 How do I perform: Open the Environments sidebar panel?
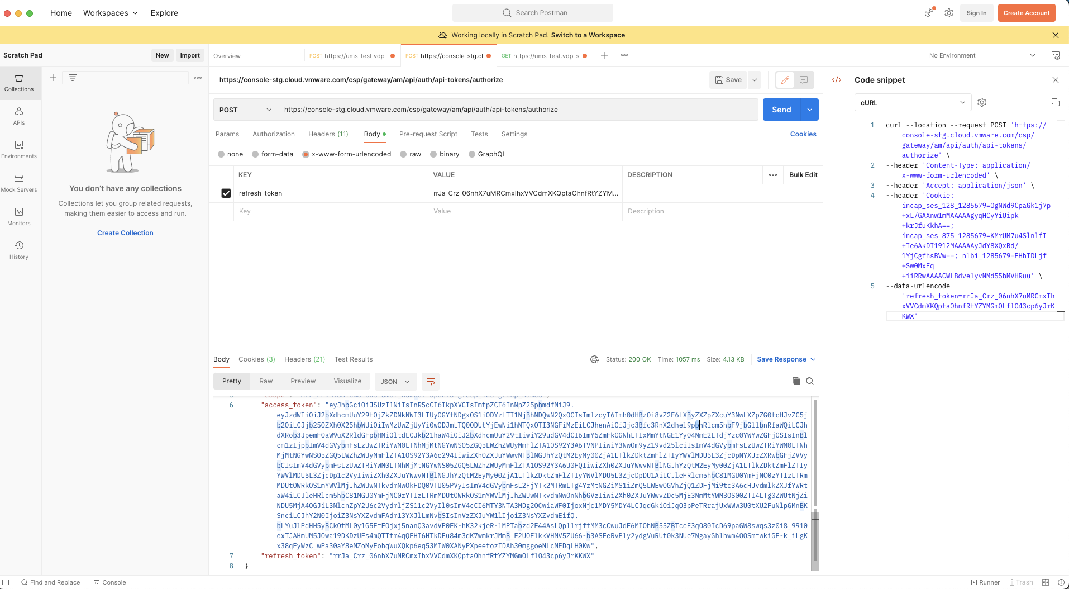[19, 150]
